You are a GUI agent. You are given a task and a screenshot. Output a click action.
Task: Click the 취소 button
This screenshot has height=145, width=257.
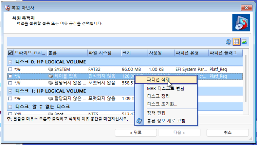228,133
